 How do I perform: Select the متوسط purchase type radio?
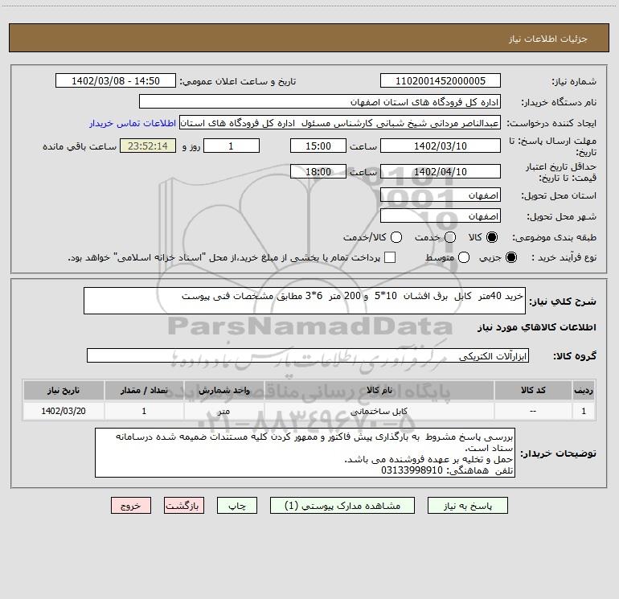[x=464, y=257]
